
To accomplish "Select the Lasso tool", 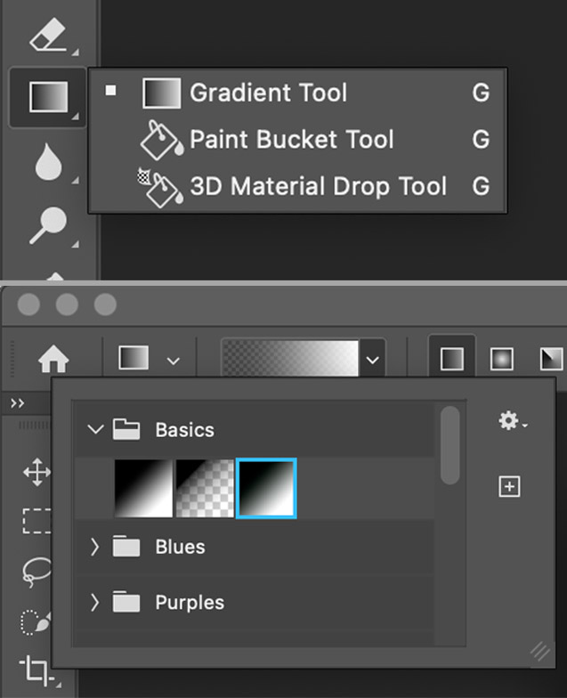I will point(37,572).
